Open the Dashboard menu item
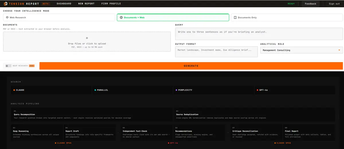The image size is (344, 149). click(64, 4)
